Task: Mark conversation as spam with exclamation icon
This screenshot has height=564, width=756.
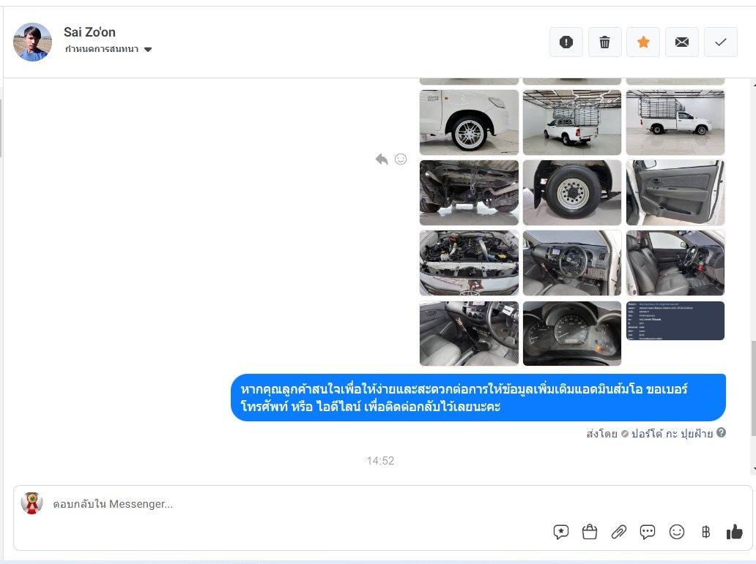Action: [566, 42]
